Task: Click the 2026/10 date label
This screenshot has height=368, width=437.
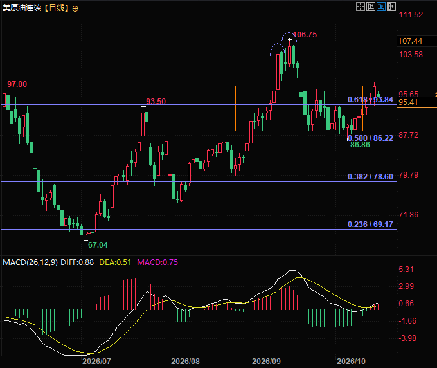Action: coord(351,362)
